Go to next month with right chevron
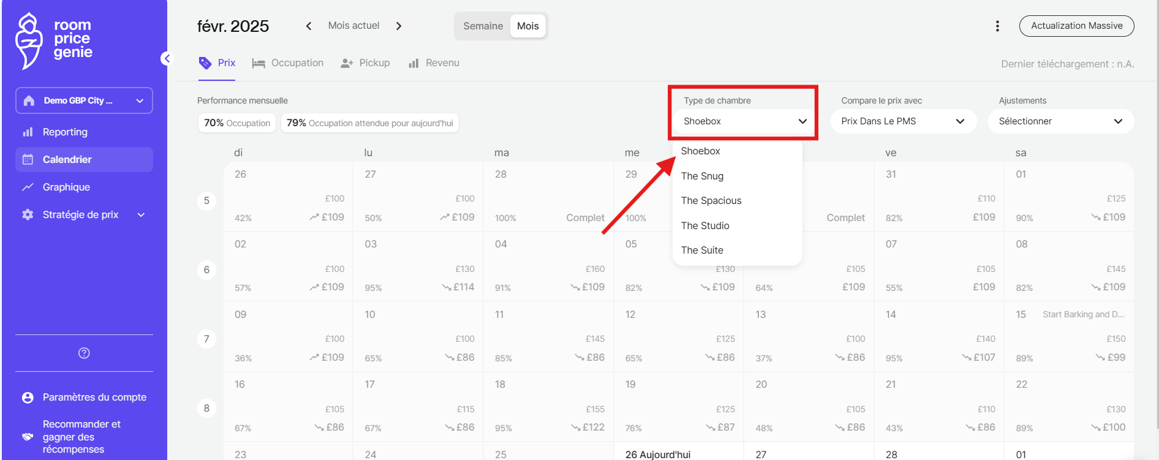This screenshot has height=460, width=1159. (x=399, y=26)
